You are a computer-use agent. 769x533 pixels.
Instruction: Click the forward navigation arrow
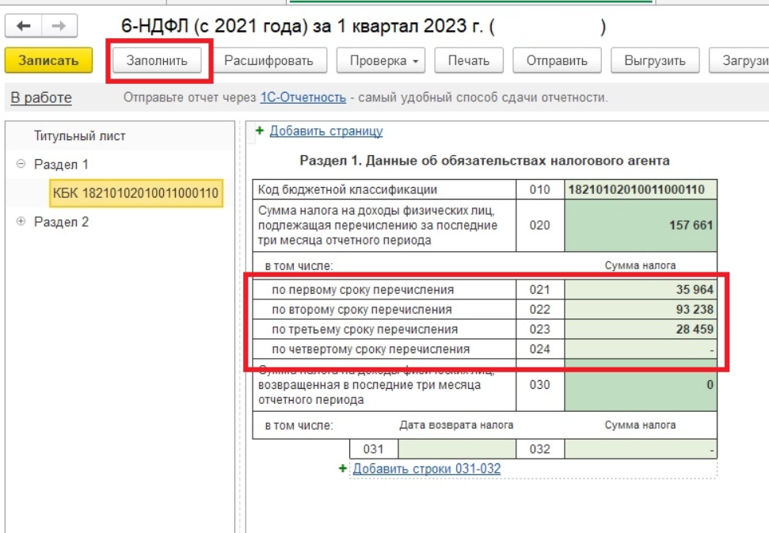[x=59, y=26]
